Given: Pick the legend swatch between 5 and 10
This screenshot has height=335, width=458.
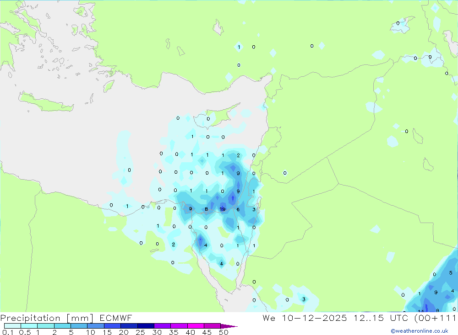Looking at the screenshot, I should (79, 326).
